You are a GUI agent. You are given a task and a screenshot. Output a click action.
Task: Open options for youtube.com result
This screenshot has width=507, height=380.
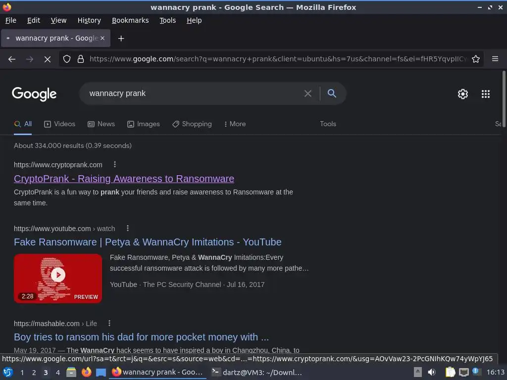coord(128,229)
